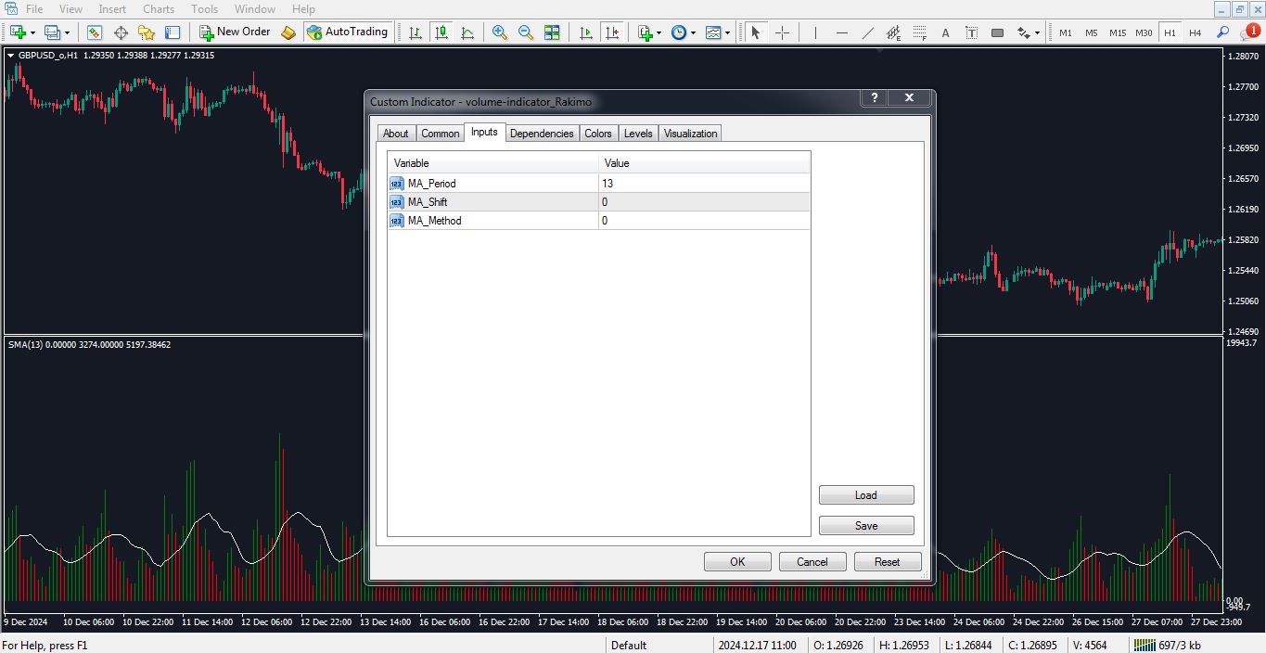The height and width of the screenshot is (653, 1266).
Task: Select the Cursor arrow tool
Action: pyautogui.click(x=756, y=32)
